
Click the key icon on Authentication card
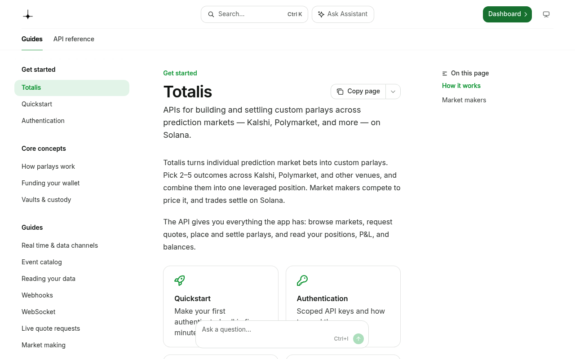302,280
